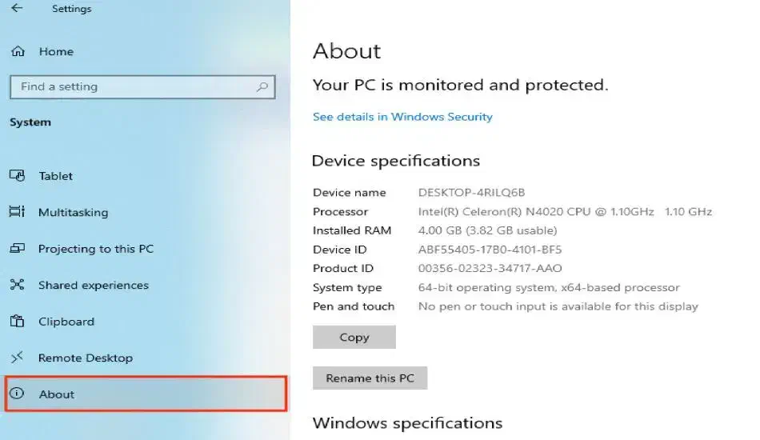This screenshot has height=440, width=760.
Task: Go to Shared experiences settings
Action: click(94, 286)
